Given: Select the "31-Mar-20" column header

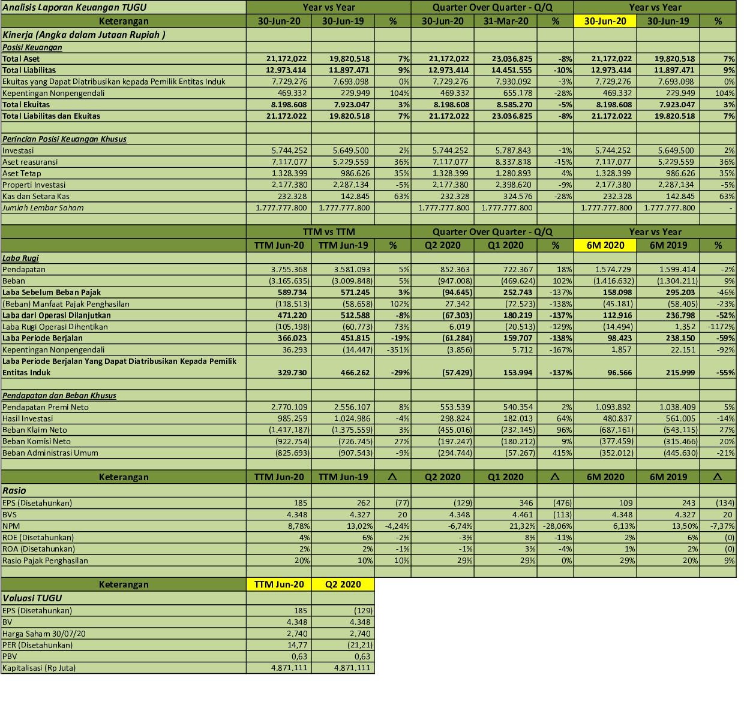Looking at the screenshot, I should 506,21.
